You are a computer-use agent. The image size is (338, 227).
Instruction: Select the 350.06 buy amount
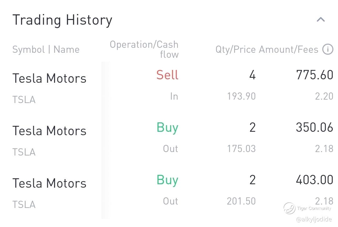pyautogui.click(x=315, y=128)
